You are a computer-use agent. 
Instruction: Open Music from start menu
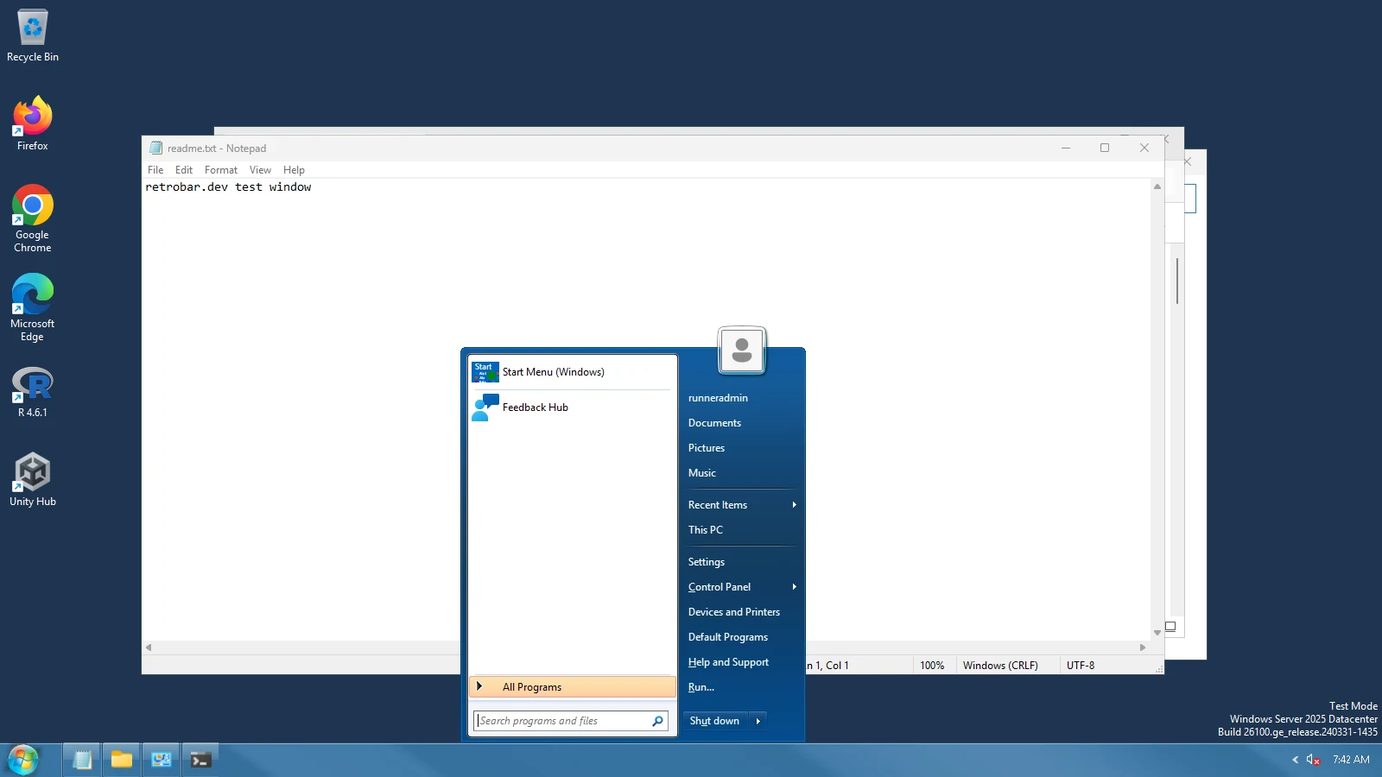[x=741, y=473]
